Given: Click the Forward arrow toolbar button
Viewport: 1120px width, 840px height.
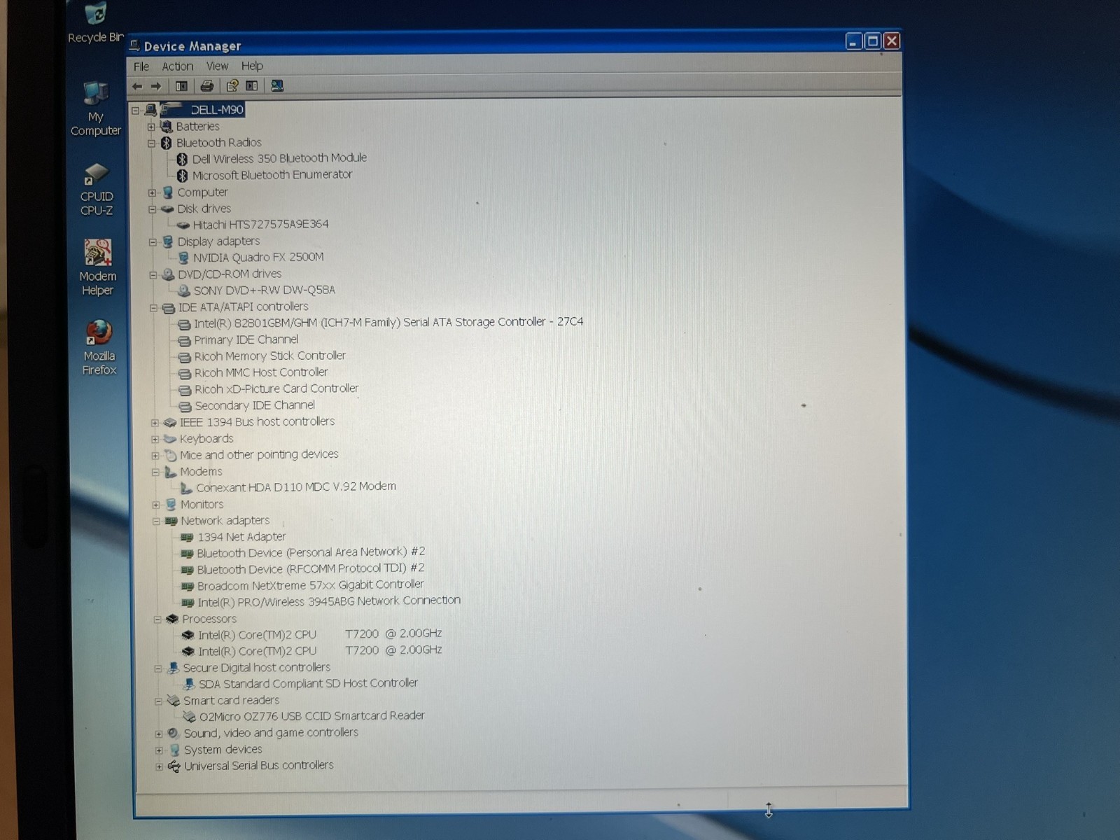Looking at the screenshot, I should click(x=156, y=86).
